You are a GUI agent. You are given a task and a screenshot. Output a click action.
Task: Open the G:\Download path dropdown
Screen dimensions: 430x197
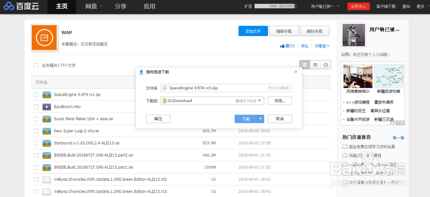tap(260, 101)
